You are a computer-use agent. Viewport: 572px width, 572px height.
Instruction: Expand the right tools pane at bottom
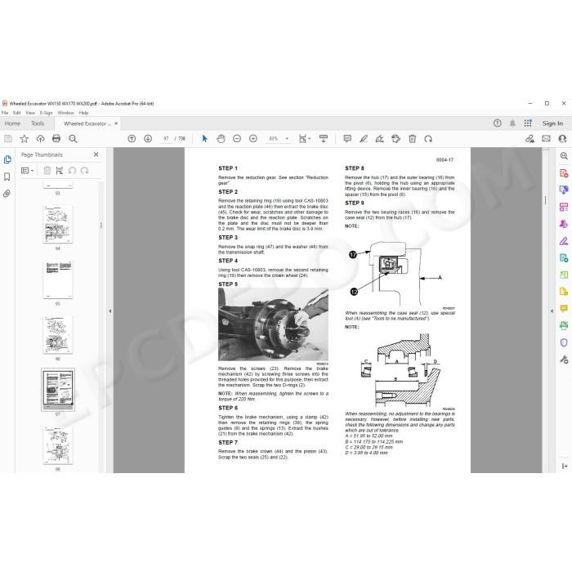pos(565,467)
